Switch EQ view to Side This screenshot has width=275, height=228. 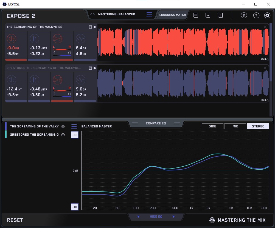(212, 126)
